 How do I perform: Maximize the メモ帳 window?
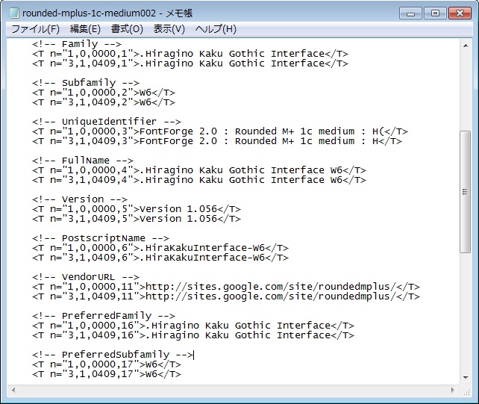(435, 13)
